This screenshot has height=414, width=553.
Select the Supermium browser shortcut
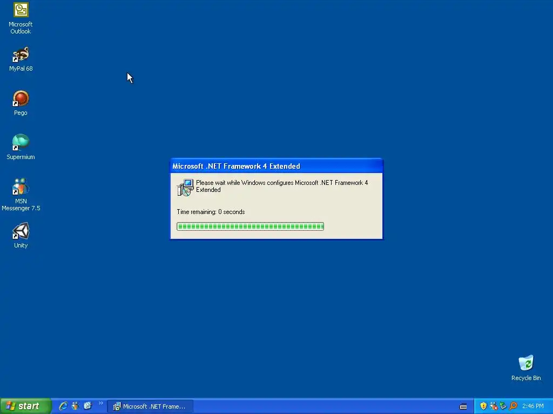pyautogui.click(x=21, y=147)
